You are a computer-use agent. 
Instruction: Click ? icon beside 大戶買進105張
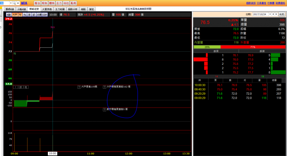tap(79, 87)
